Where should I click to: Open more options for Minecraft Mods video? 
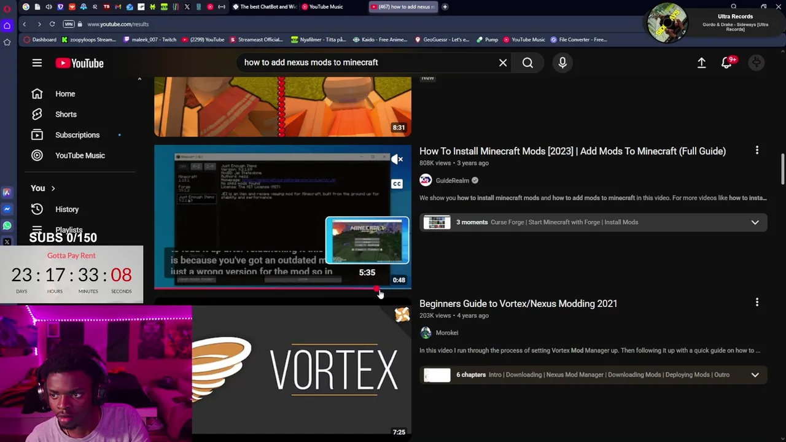pos(757,150)
